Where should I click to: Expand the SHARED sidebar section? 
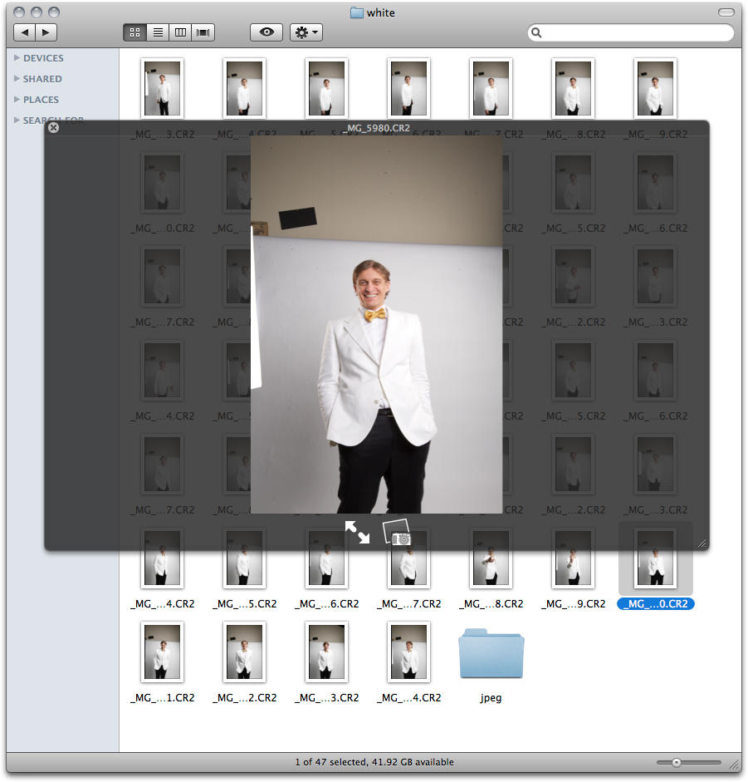pyautogui.click(x=17, y=79)
